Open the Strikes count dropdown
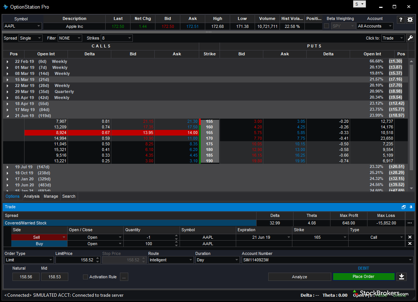 coord(117,38)
